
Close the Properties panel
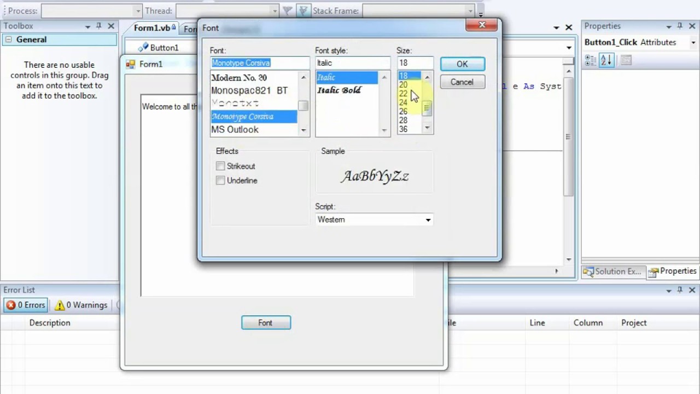point(692,26)
